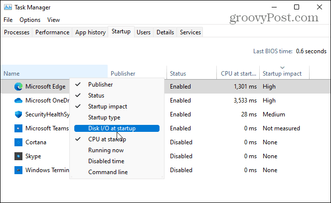Viewport: 331px width, 203px height.
Task: Select the Cortana circle icon
Action: point(18,142)
